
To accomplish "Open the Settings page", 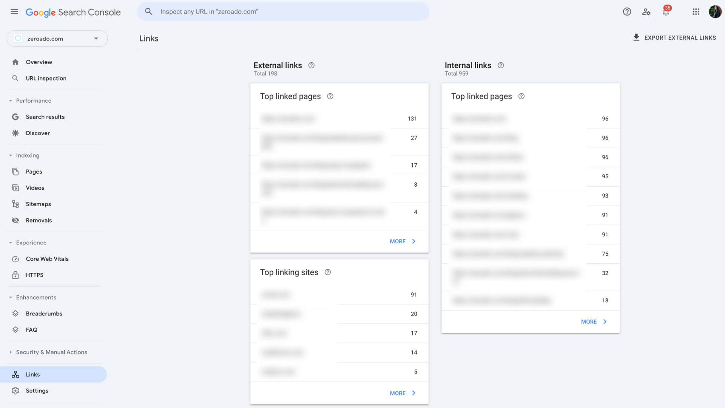I will [37, 391].
